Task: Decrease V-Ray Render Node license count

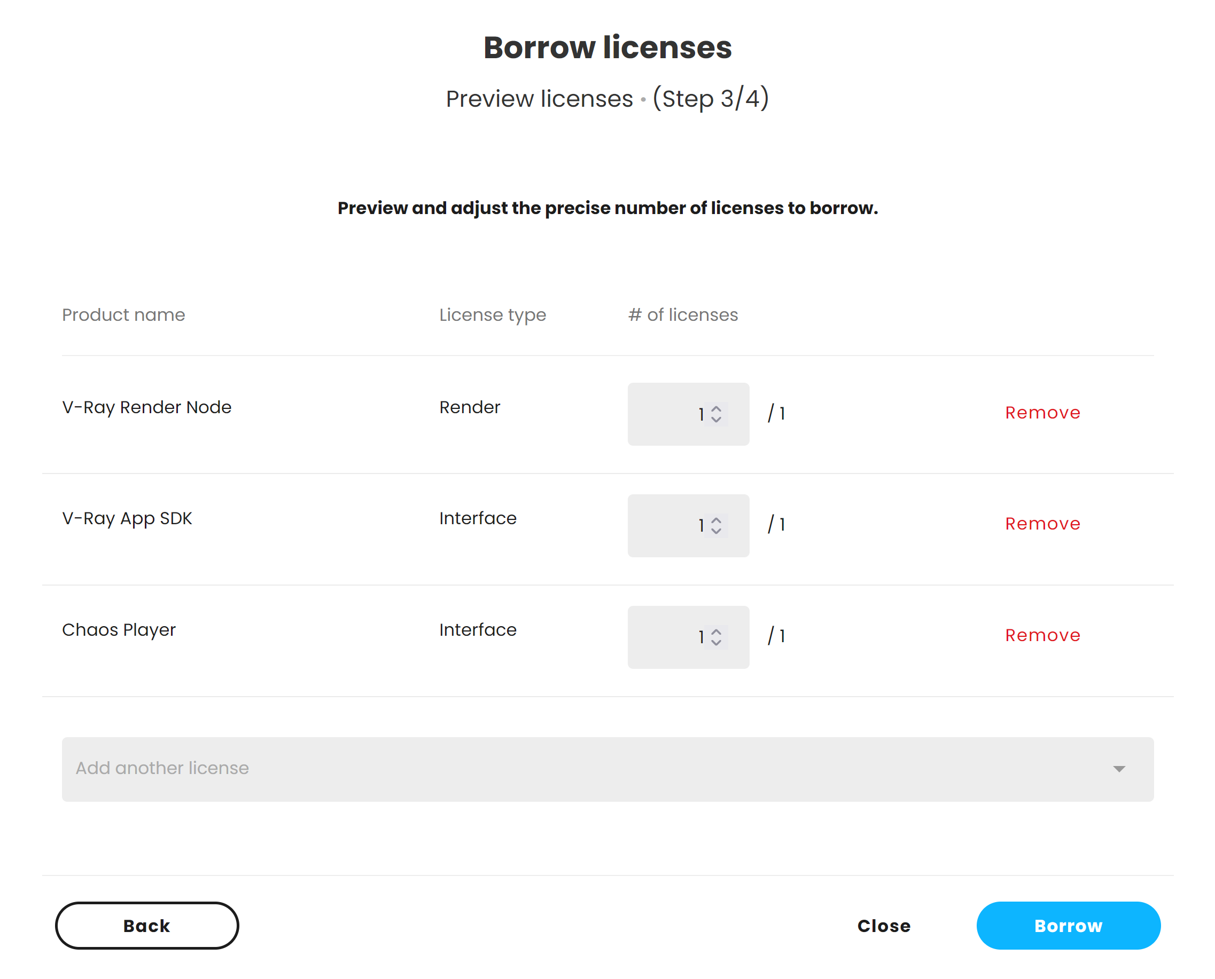Action: point(715,420)
